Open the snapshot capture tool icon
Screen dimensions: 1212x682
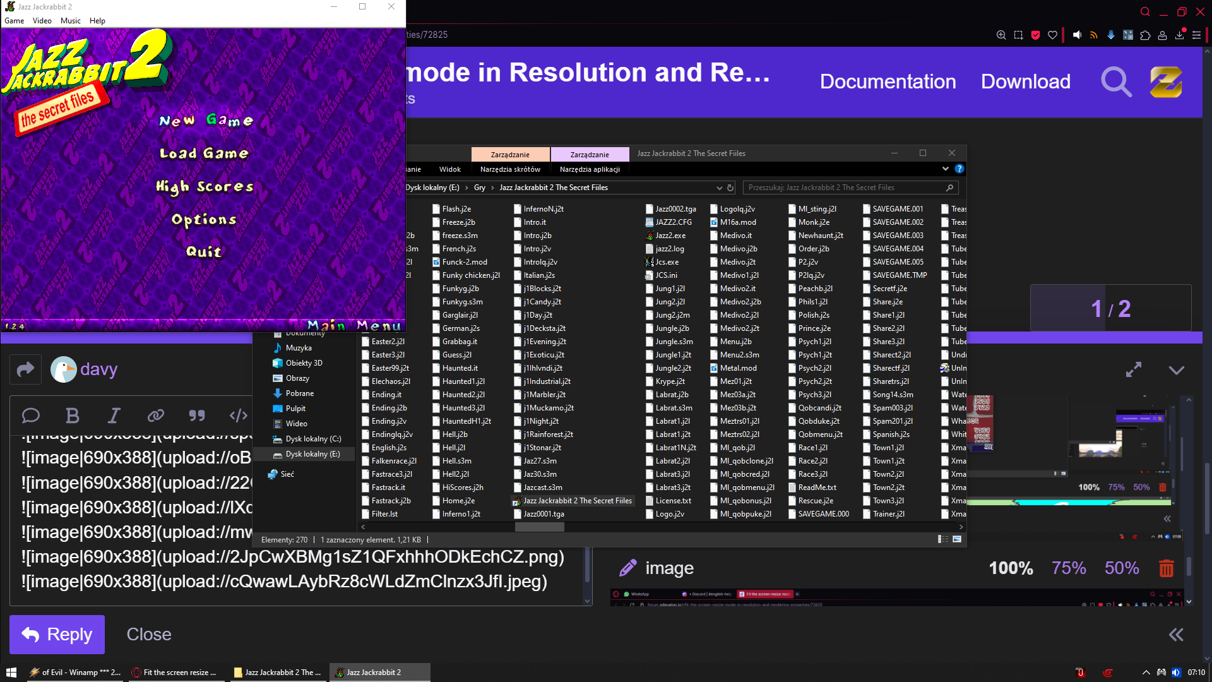pyautogui.click(x=1018, y=35)
